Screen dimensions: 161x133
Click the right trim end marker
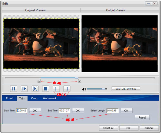80,81
